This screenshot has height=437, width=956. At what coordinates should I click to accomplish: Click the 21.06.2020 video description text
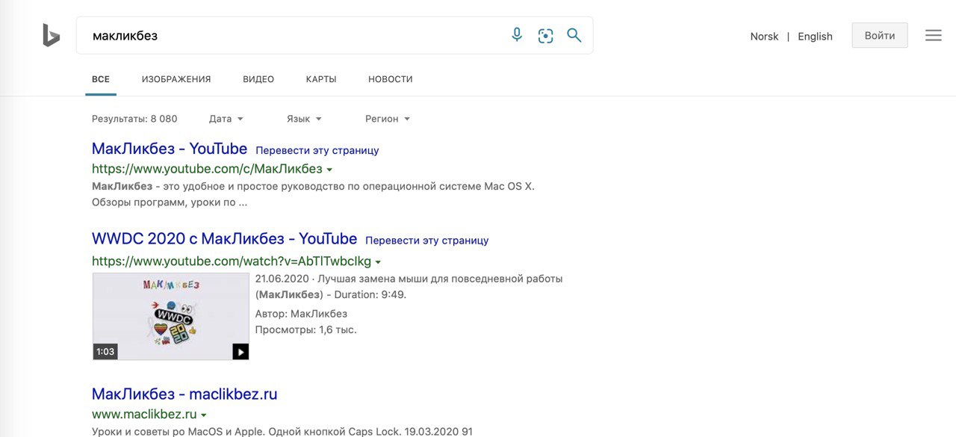click(x=409, y=287)
